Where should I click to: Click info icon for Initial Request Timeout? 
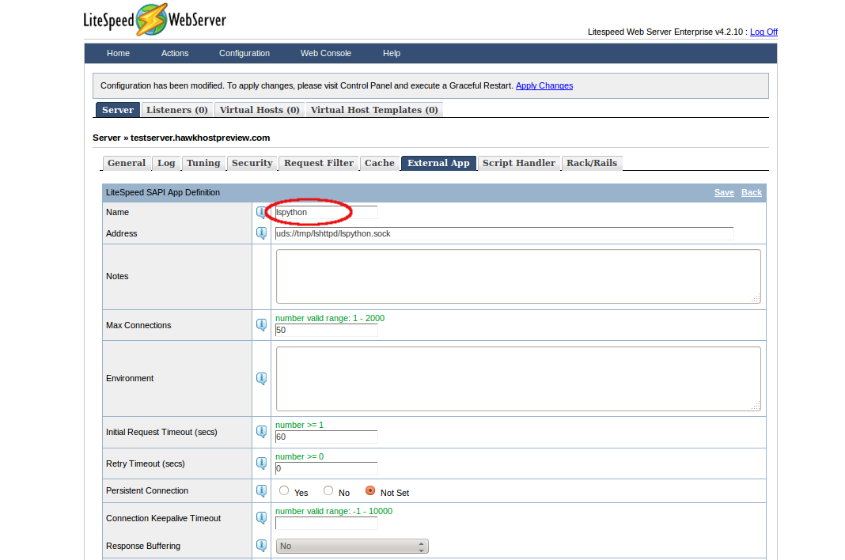(261, 432)
